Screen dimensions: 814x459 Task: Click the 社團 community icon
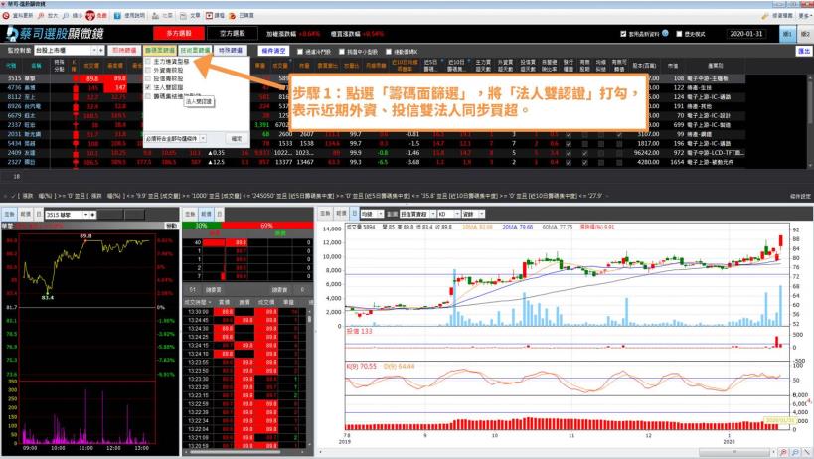155,16
